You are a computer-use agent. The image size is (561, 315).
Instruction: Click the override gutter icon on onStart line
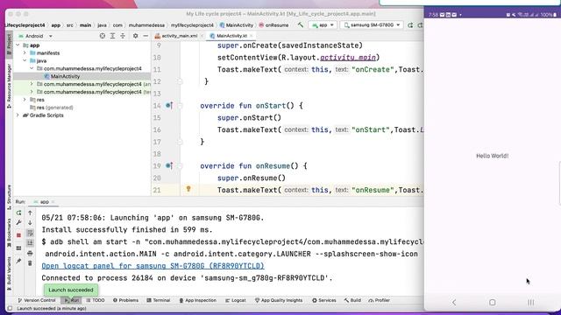coord(169,105)
